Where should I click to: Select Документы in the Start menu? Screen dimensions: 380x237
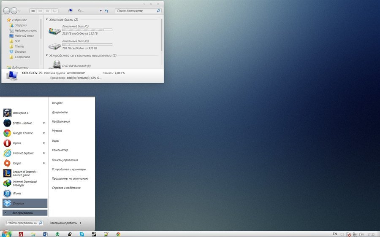click(60, 112)
